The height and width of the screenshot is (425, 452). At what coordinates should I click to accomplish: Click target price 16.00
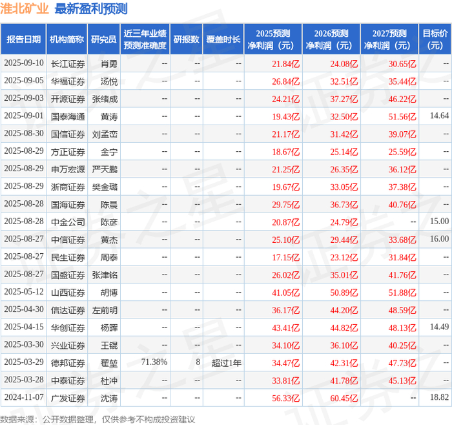coord(439,239)
